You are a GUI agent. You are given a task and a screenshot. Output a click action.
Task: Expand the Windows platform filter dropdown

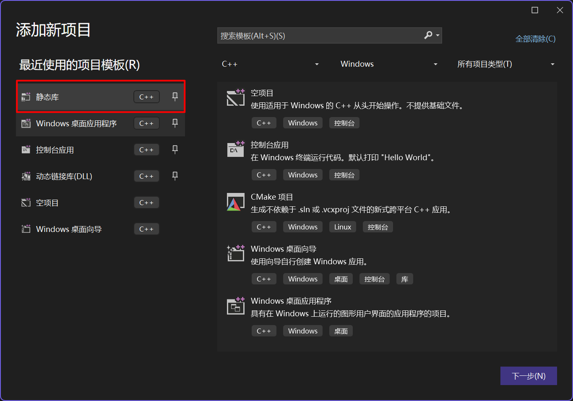pyautogui.click(x=389, y=64)
